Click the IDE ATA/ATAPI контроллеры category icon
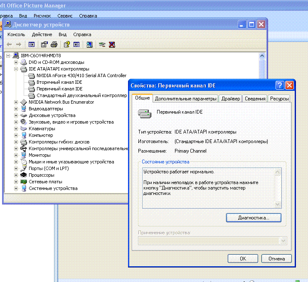The height and width of the screenshot is (282, 308). coord(24,69)
